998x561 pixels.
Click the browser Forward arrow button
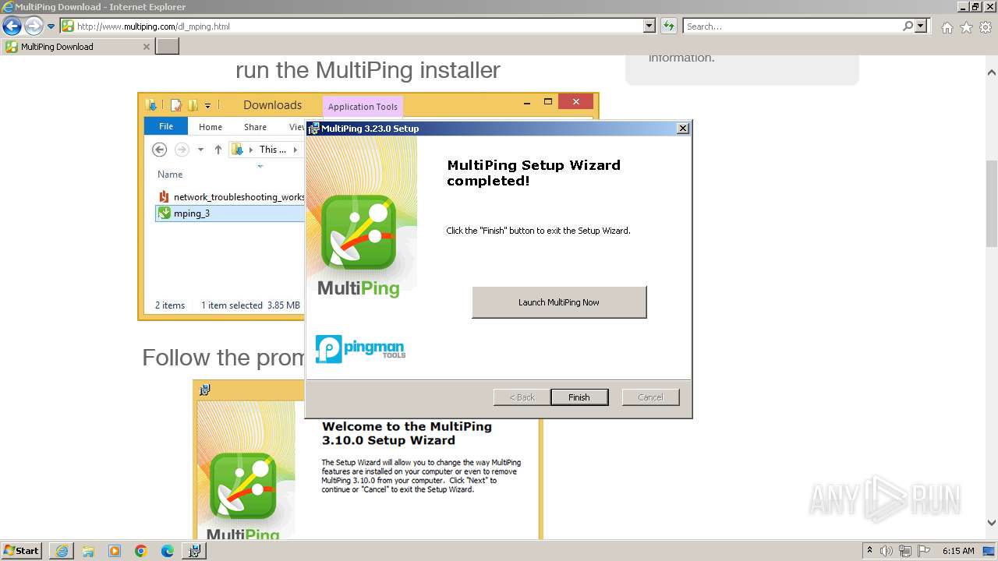34,26
